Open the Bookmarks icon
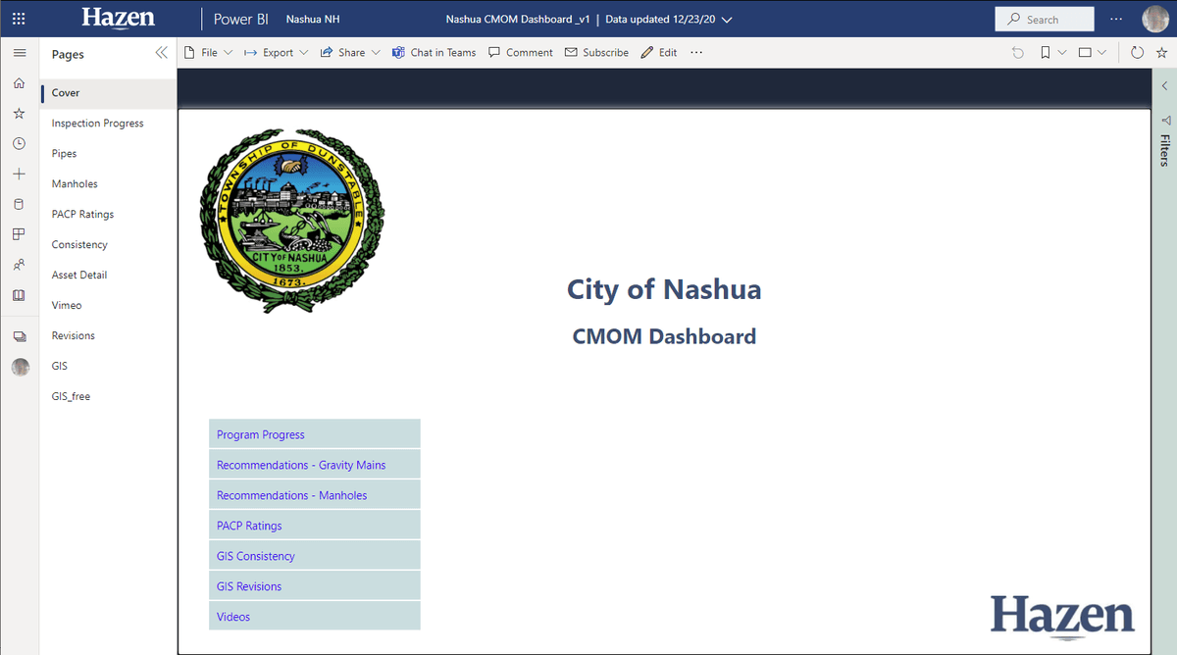Viewport: 1177px width, 655px height. coord(1046,53)
